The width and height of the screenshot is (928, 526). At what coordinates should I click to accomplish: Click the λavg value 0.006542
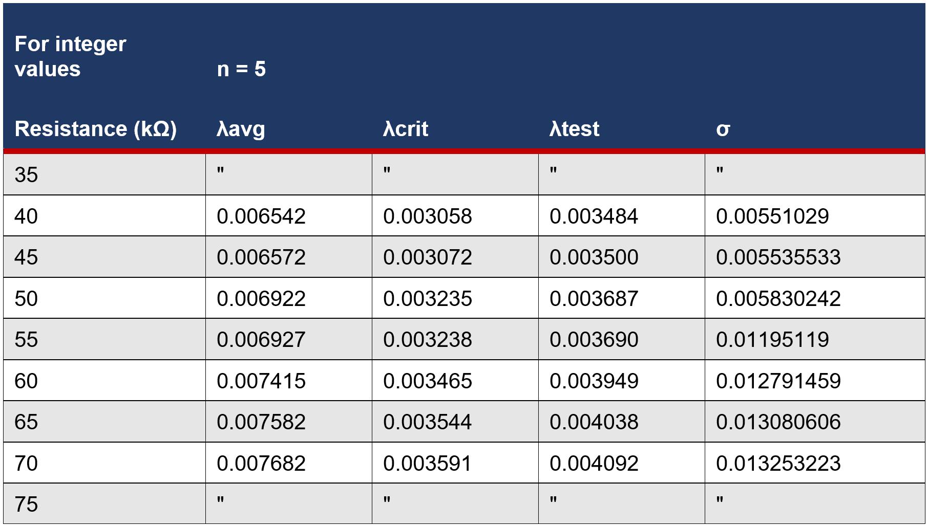tap(261, 216)
